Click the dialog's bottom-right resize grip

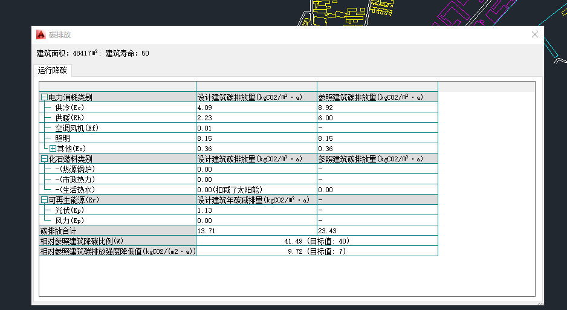tap(541, 302)
